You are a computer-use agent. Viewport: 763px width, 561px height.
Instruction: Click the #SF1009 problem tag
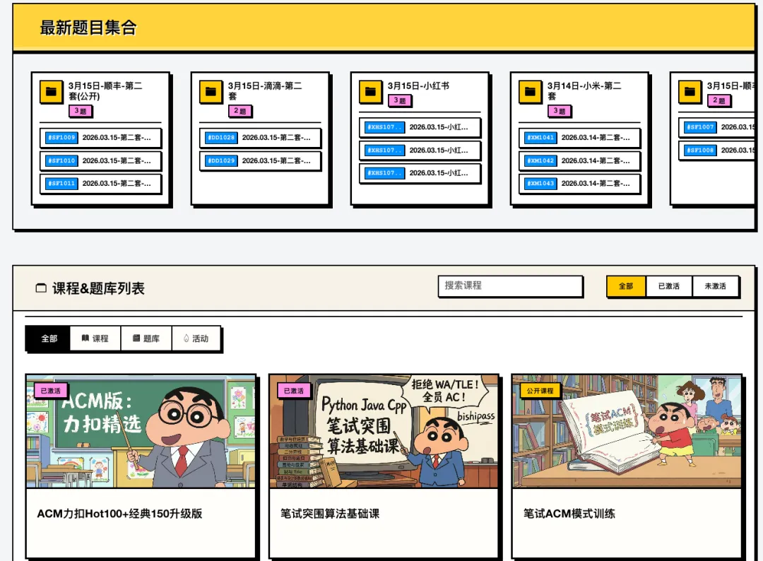click(x=61, y=138)
